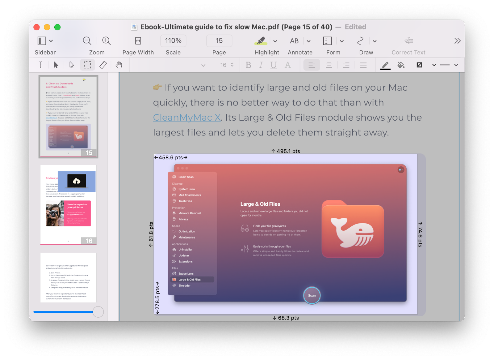494x360 pixels.
Task: Open the line style dropdown
Action: [x=456, y=65]
